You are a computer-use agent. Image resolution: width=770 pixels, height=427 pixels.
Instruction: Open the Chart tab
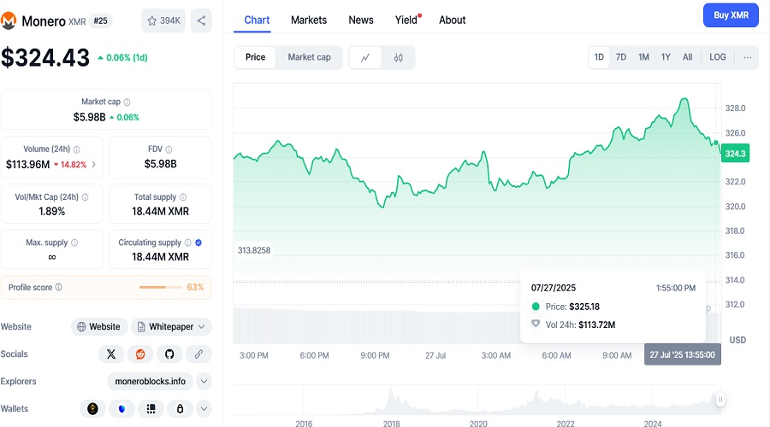(257, 20)
